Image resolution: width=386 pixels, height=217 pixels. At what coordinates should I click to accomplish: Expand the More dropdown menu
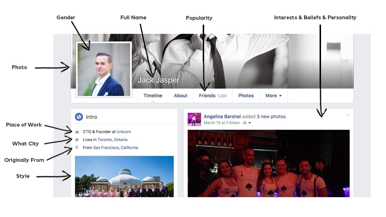coord(273,96)
